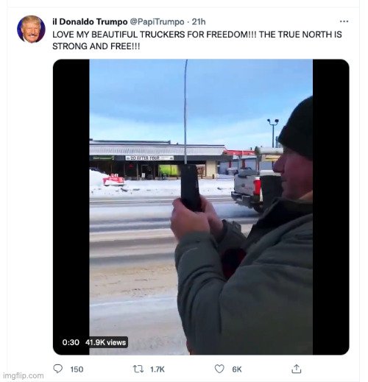This screenshot has height=382, width=368.
Task: Play the embedded trucker video
Action: [201, 207]
